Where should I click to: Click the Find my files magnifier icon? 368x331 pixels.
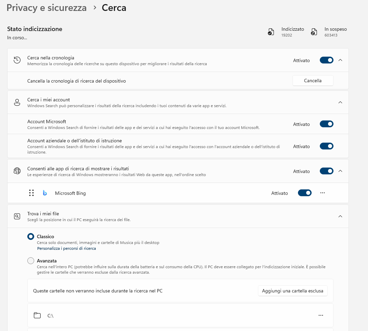[17, 216]
